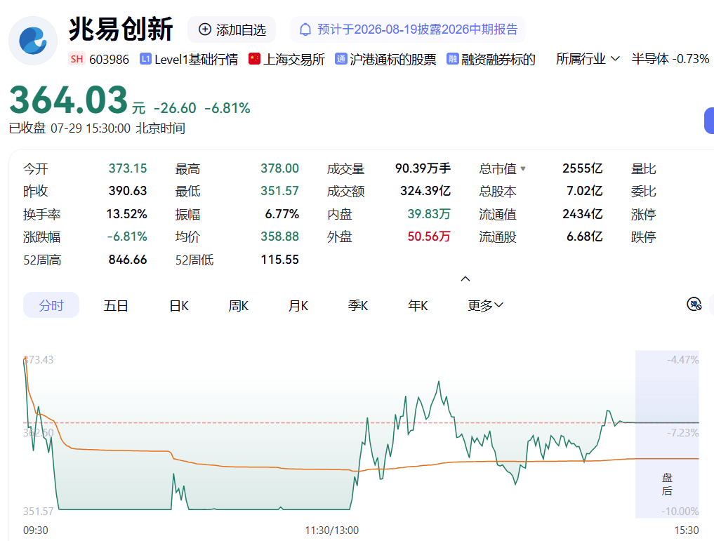This screenshot has height=541, width=714.
Task: Click the 融资融券标的 label
Action: [x=498, y=59]
